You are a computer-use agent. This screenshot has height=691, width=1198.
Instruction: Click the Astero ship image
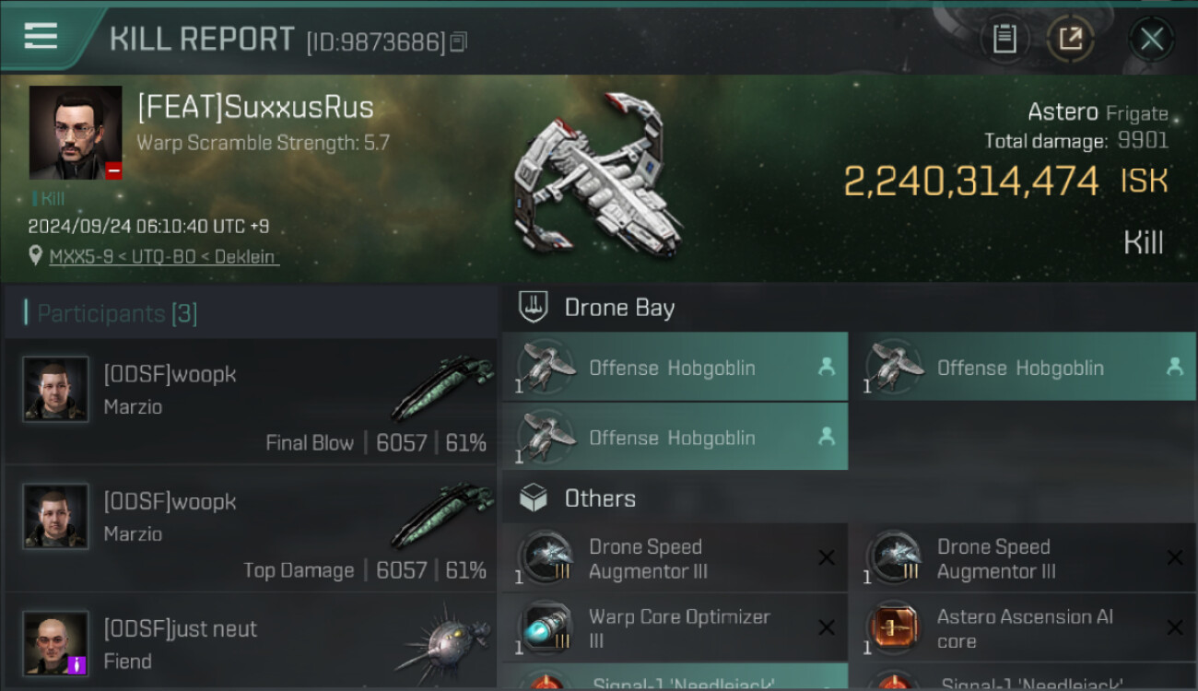tap(599, 177)
